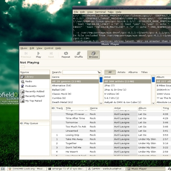Select the Ballad (29) genre
This screenshot has height=171, width=171.
coord(75,90)
